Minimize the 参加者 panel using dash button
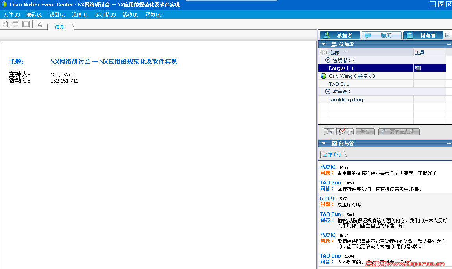This screenshot has width=452, height=269. (x=449, y=44)
